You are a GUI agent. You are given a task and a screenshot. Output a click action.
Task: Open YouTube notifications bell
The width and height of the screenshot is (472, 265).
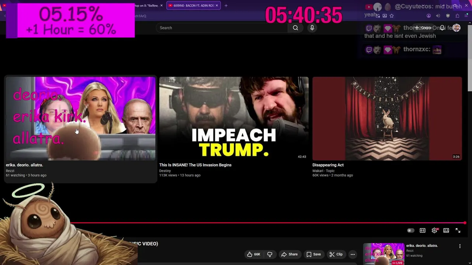(x=442, y=28)
